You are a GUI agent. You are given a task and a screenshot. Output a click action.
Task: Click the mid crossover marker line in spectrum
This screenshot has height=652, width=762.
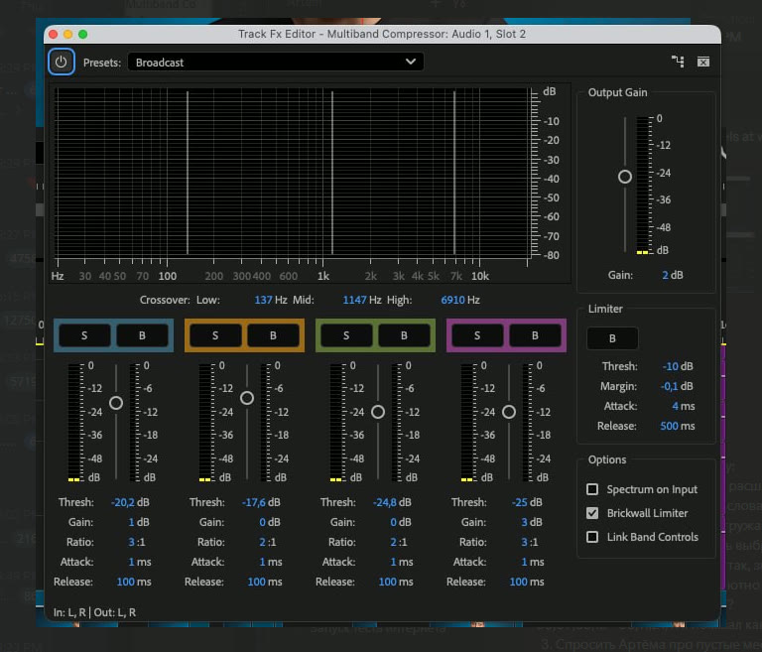(x=332, y=173)
